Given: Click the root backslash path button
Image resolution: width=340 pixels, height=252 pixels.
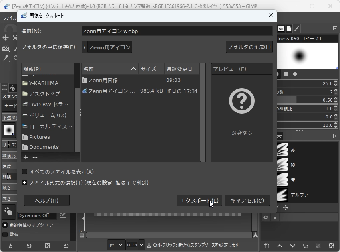Looking at the screenshot, I should tap(84, 47).
